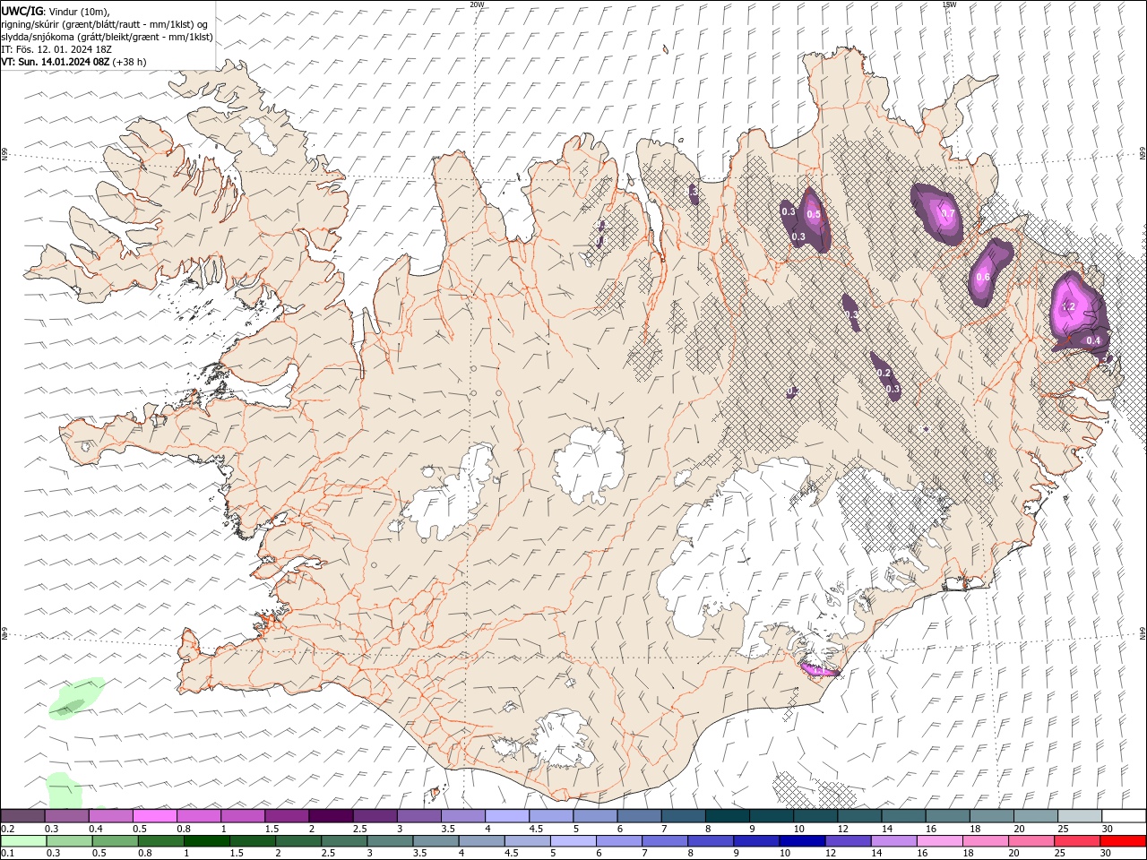The height and width of the screenshot is (860, 1147).
Task: Click top legend light gray swatch between 25 and 30
Action: coord(1079,816)
